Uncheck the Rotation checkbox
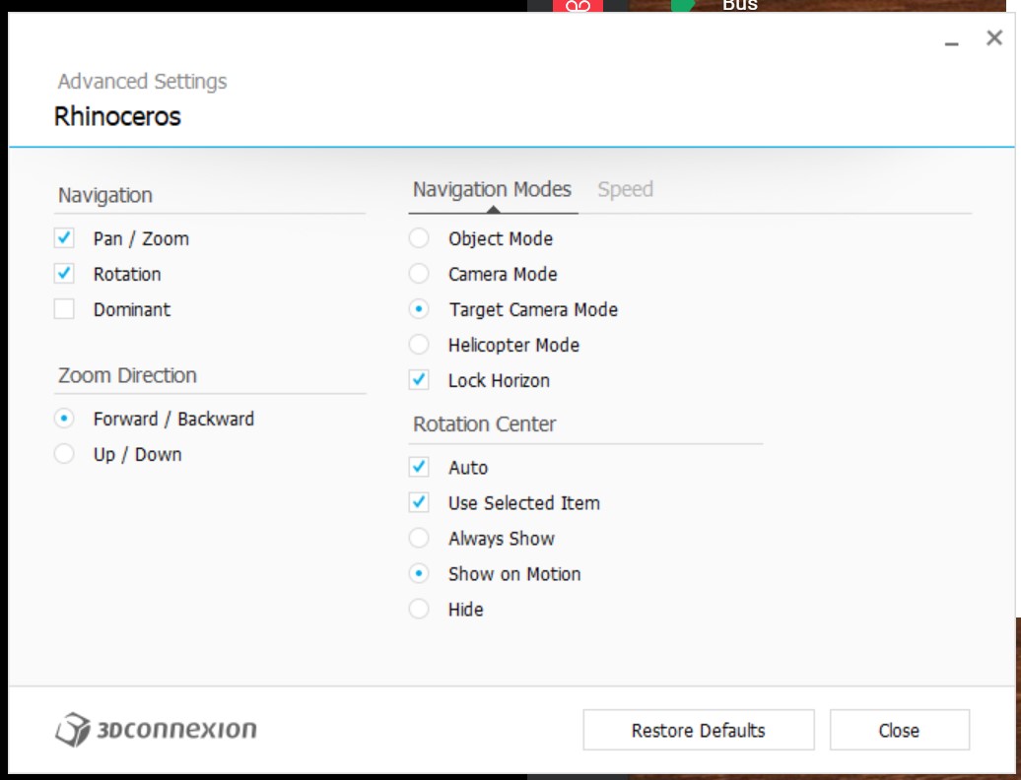 click(x=64, y=273)
